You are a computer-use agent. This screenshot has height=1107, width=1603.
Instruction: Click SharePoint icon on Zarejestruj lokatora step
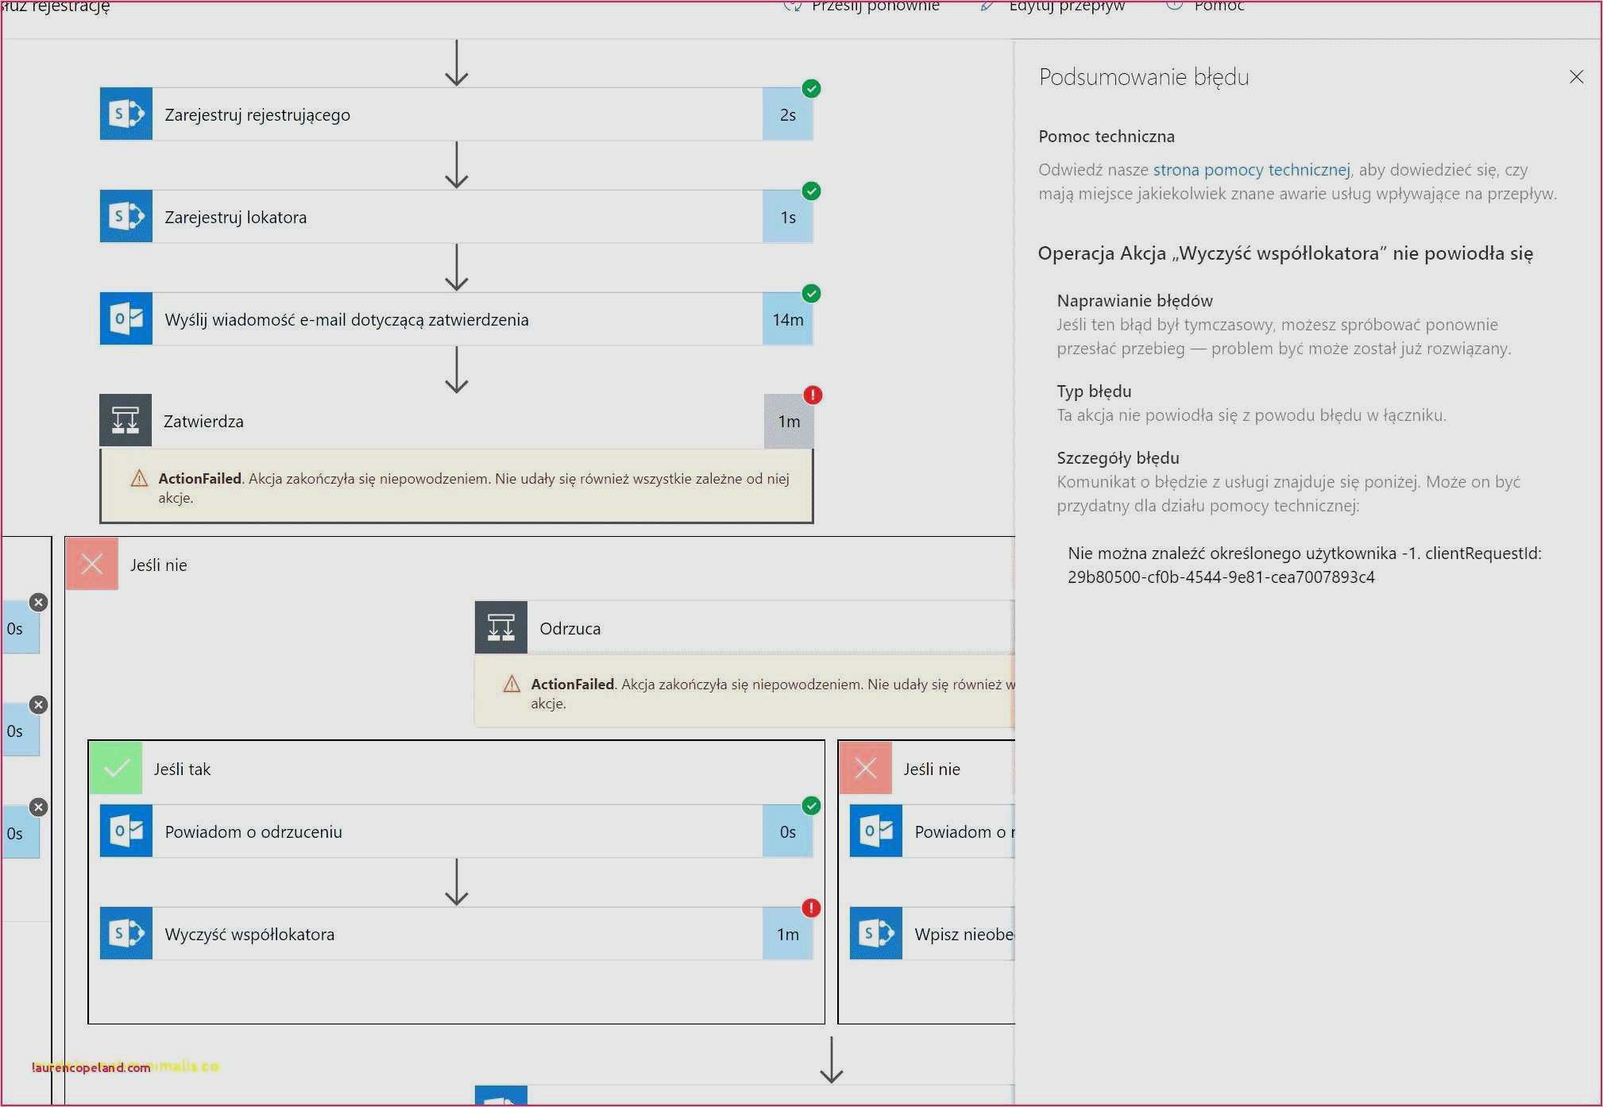[126, 217]
